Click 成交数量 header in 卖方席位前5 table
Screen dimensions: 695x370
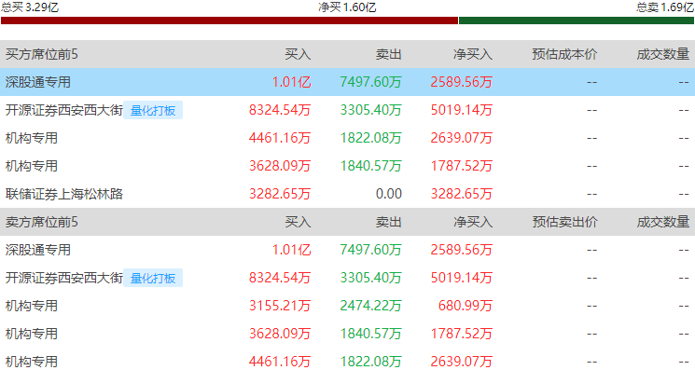[662, 222]
